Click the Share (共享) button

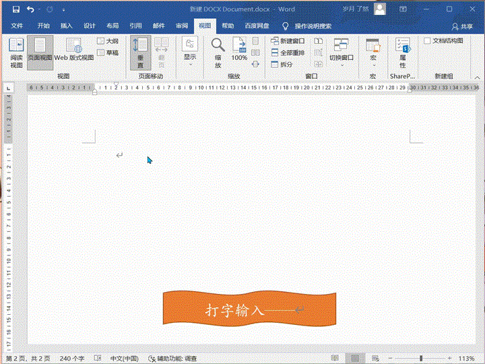pos(462,26)
